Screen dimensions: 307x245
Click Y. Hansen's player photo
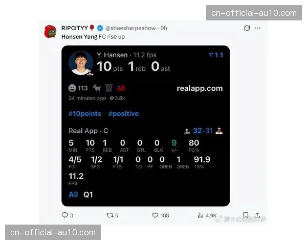pos(81,63)
